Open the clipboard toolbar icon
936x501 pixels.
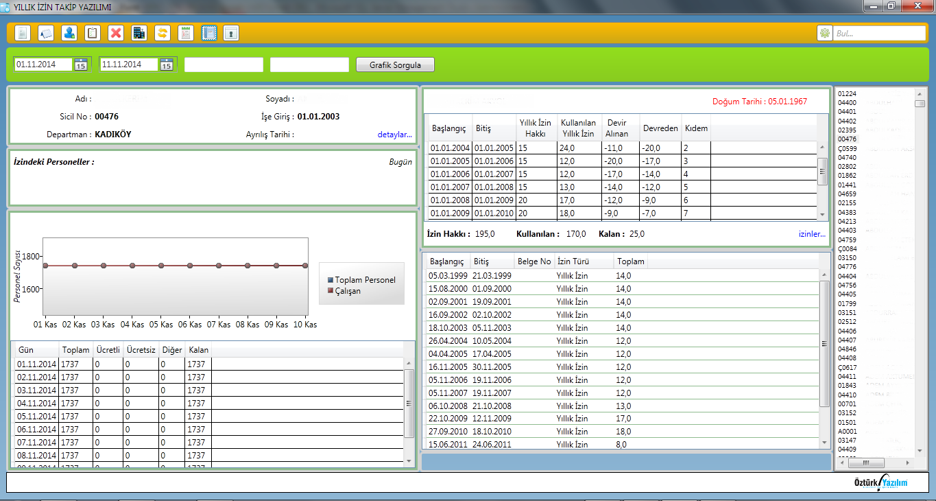[93, 33]
